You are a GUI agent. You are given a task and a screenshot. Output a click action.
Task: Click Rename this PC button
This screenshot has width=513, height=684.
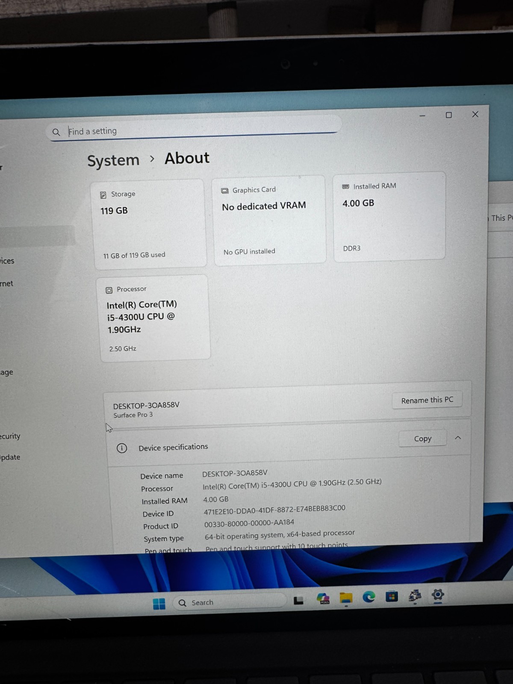click(427, 400)
